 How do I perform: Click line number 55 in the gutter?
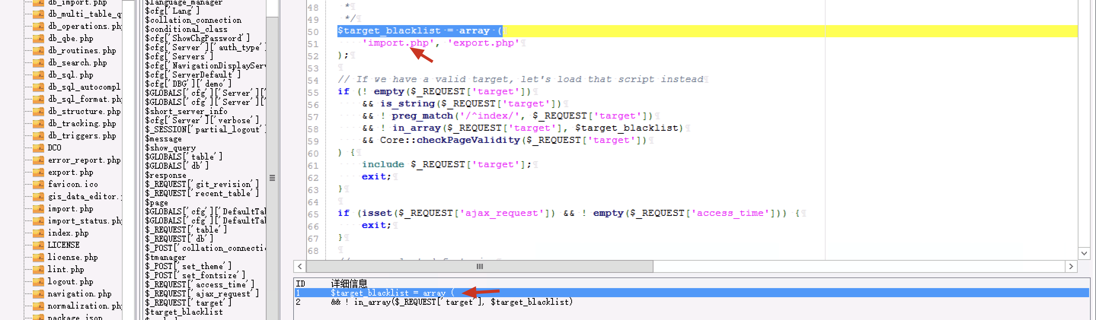(x=313, y=93)
